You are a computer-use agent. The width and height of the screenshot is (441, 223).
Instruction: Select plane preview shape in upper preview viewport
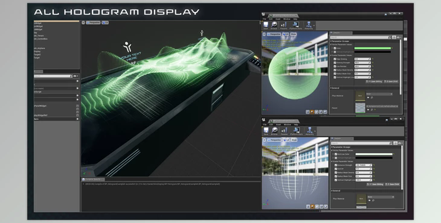pos(317,111)
